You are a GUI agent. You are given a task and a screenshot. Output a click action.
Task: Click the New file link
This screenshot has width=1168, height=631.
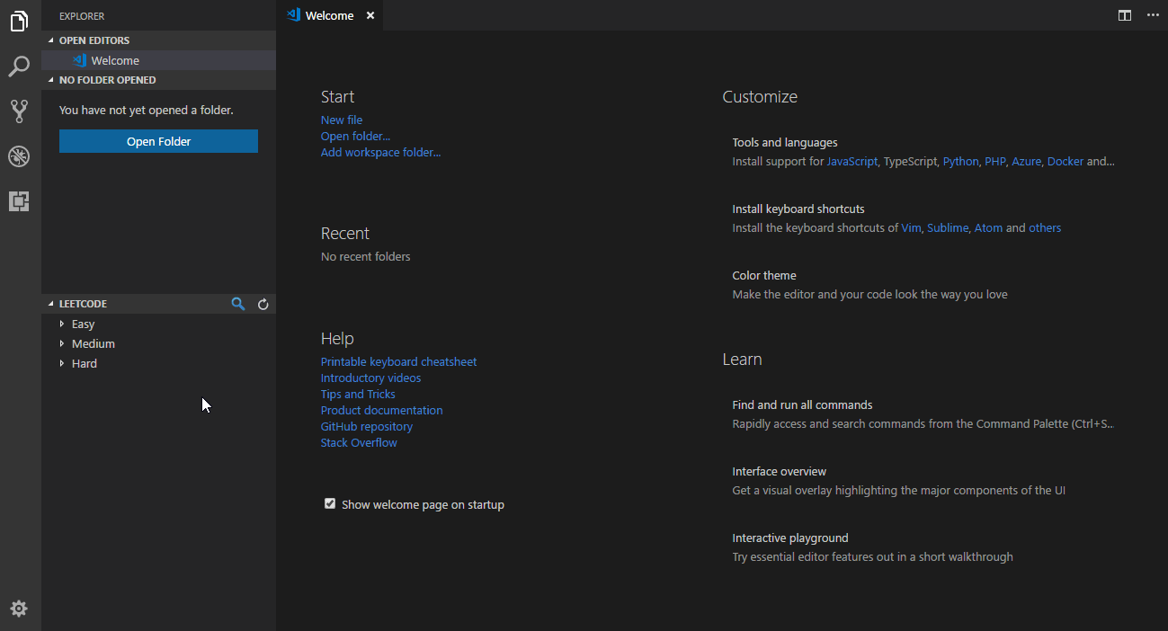point(342,120)
